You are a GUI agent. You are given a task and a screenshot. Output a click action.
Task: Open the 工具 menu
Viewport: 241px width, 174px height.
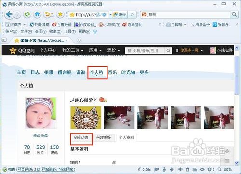click(x=70, y=31)
